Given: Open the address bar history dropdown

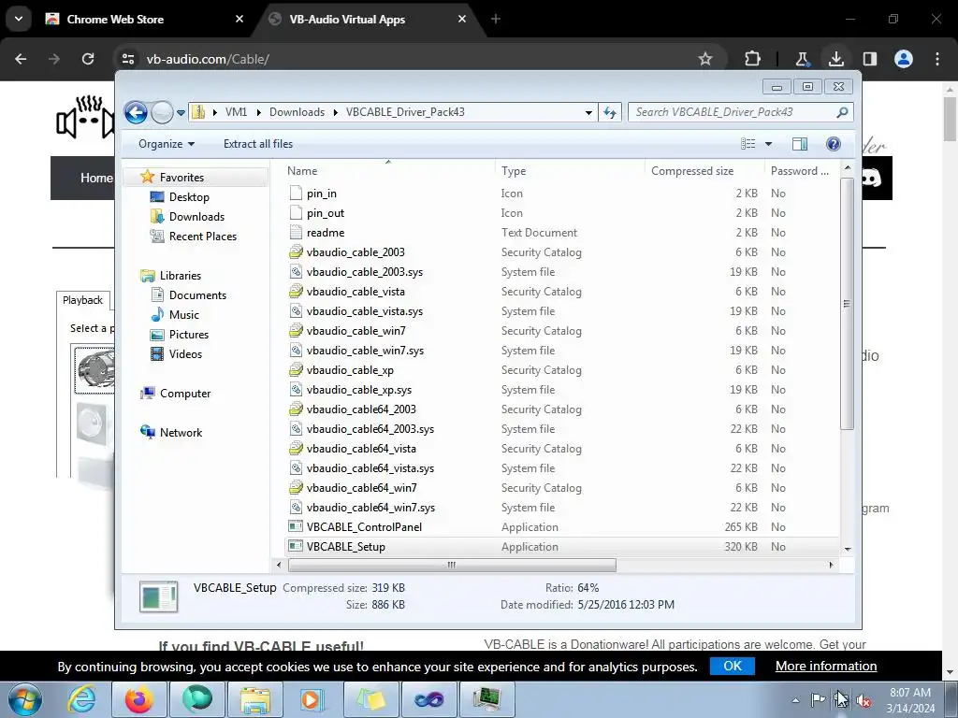Looking at the screenshot, I should pyautogui.click(x=588, y=112).
